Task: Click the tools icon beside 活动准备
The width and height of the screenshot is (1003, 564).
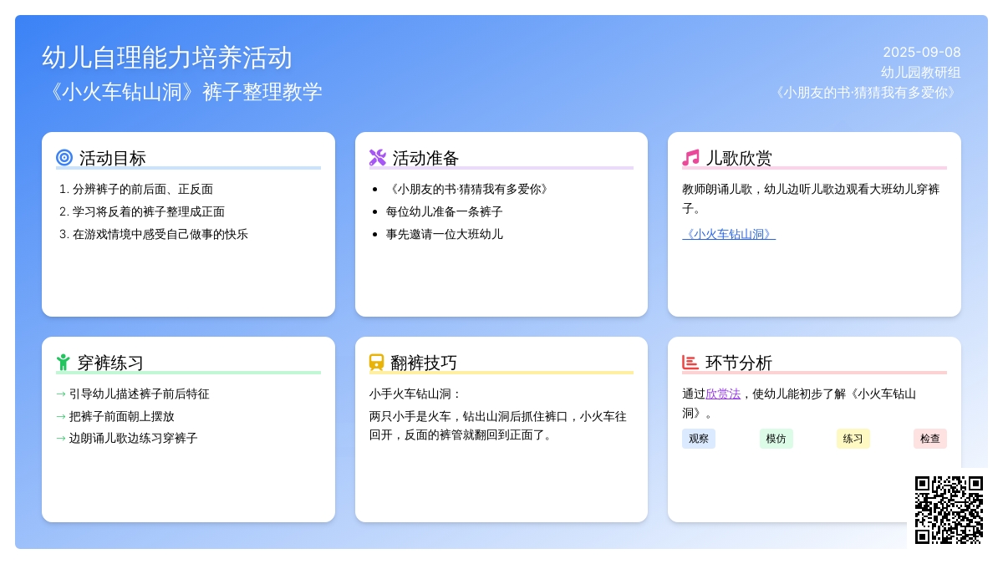Action: [378, 158]
